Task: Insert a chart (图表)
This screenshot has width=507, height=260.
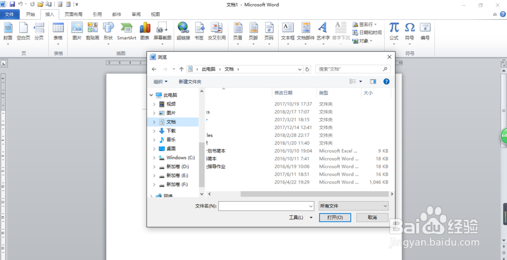Action: click(145, 32)
